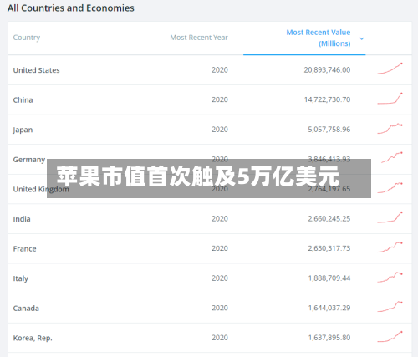Open the China country link
This screenshot has height=357, width=418.
click(x=23, y=100)
